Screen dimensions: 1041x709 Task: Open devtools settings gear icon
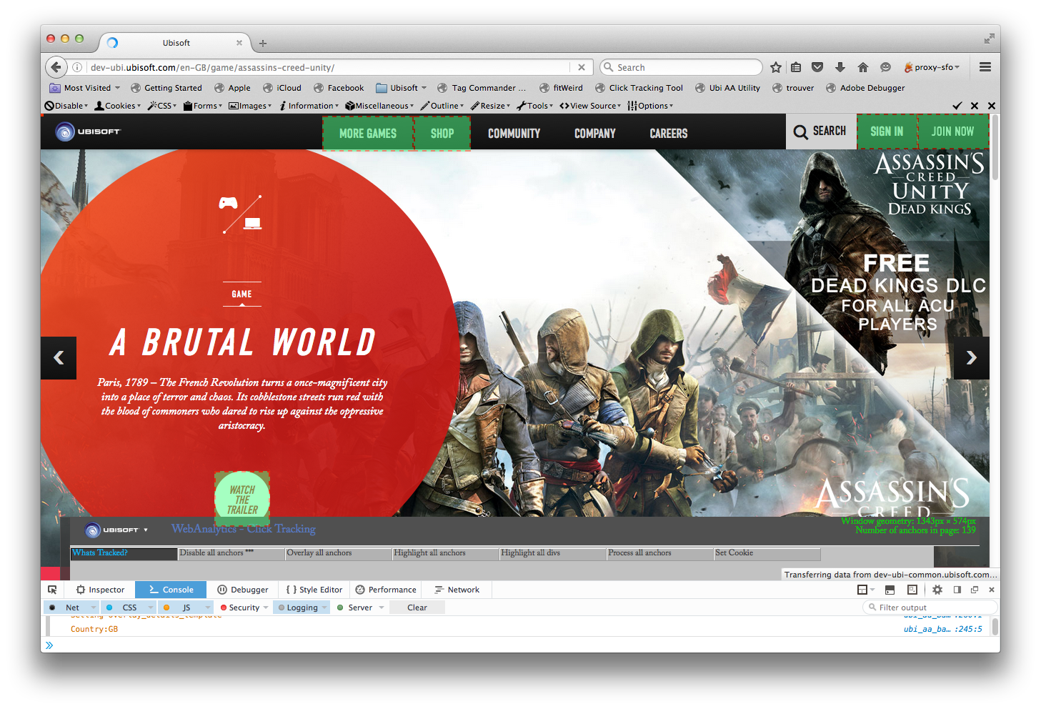click(937, 590)
